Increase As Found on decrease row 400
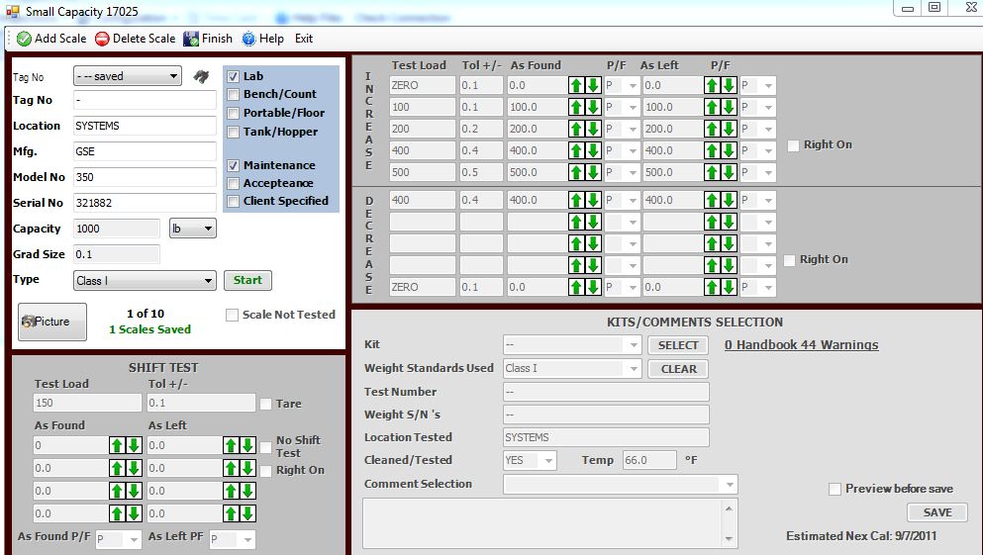Screen dimensions: 983x555 click(576, 201)
